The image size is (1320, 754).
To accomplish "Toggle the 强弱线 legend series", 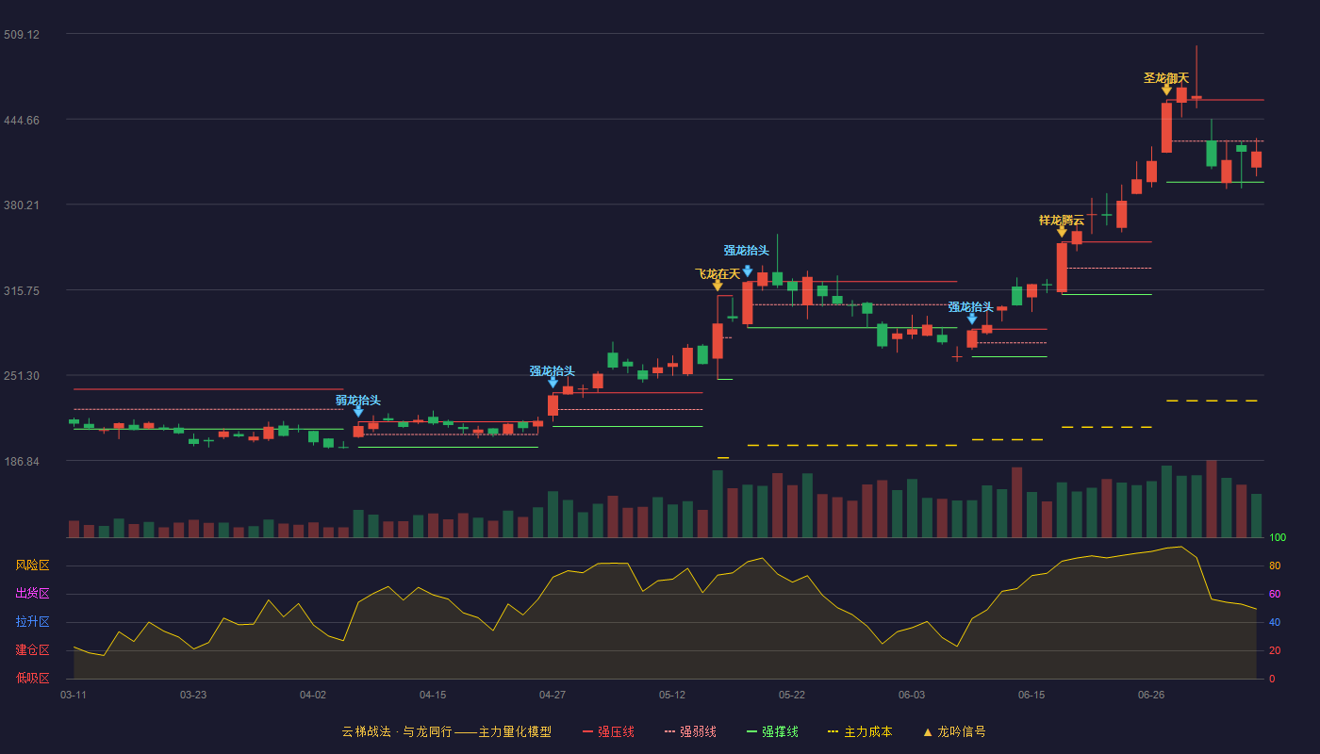I will pos(690,731).
